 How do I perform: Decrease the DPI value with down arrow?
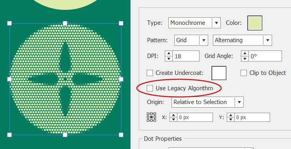click(x=168, y=58)
